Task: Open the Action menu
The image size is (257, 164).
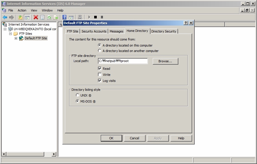Action: pos(22,10)
